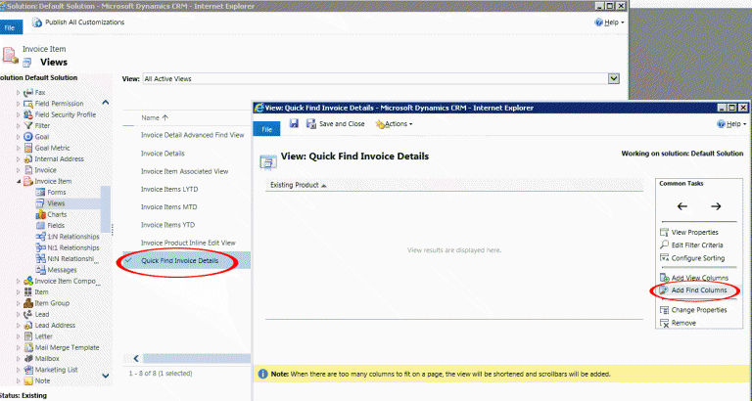Image resolution: width=752 pixels, height=401 pixels.
Task: Select the Invoice Items LYTD view
Action: coord(169,189)
